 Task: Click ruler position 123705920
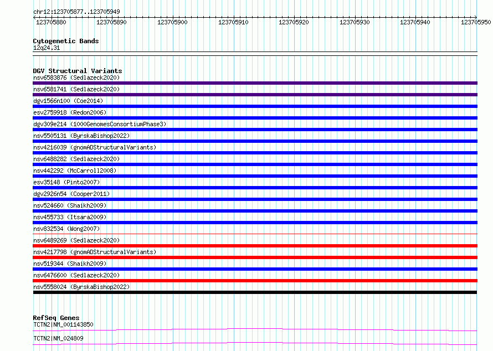tap(294, 22)
